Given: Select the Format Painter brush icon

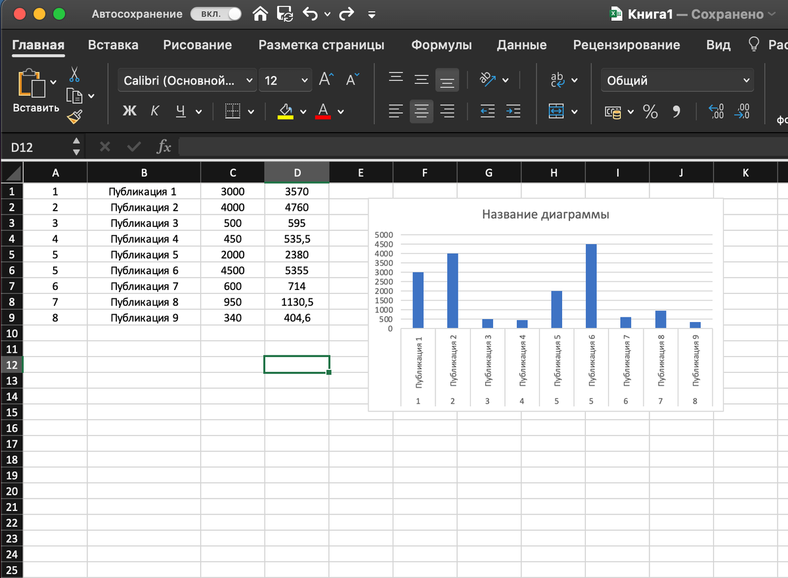Looking at the screenshot, I should [x=74, y=117].
